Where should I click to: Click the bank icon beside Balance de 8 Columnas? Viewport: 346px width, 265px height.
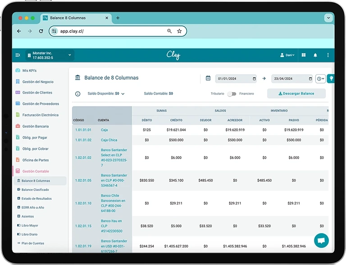pyautogui.click(x=77, y=77)
